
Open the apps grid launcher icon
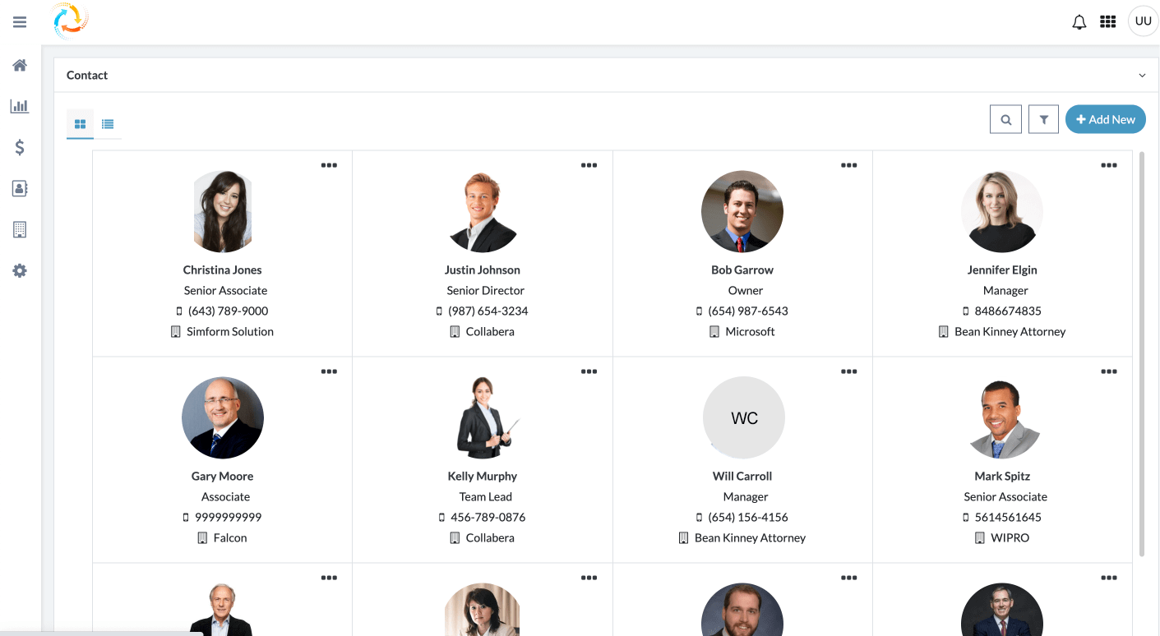(1107, 21)
